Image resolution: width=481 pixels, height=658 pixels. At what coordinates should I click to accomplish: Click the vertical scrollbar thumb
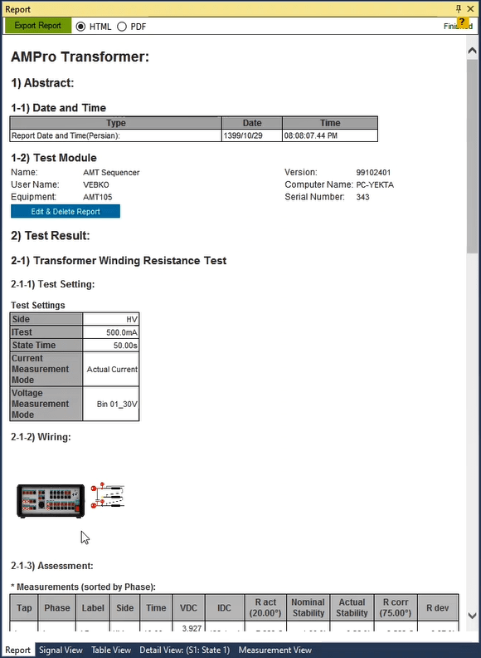point(472,156)
